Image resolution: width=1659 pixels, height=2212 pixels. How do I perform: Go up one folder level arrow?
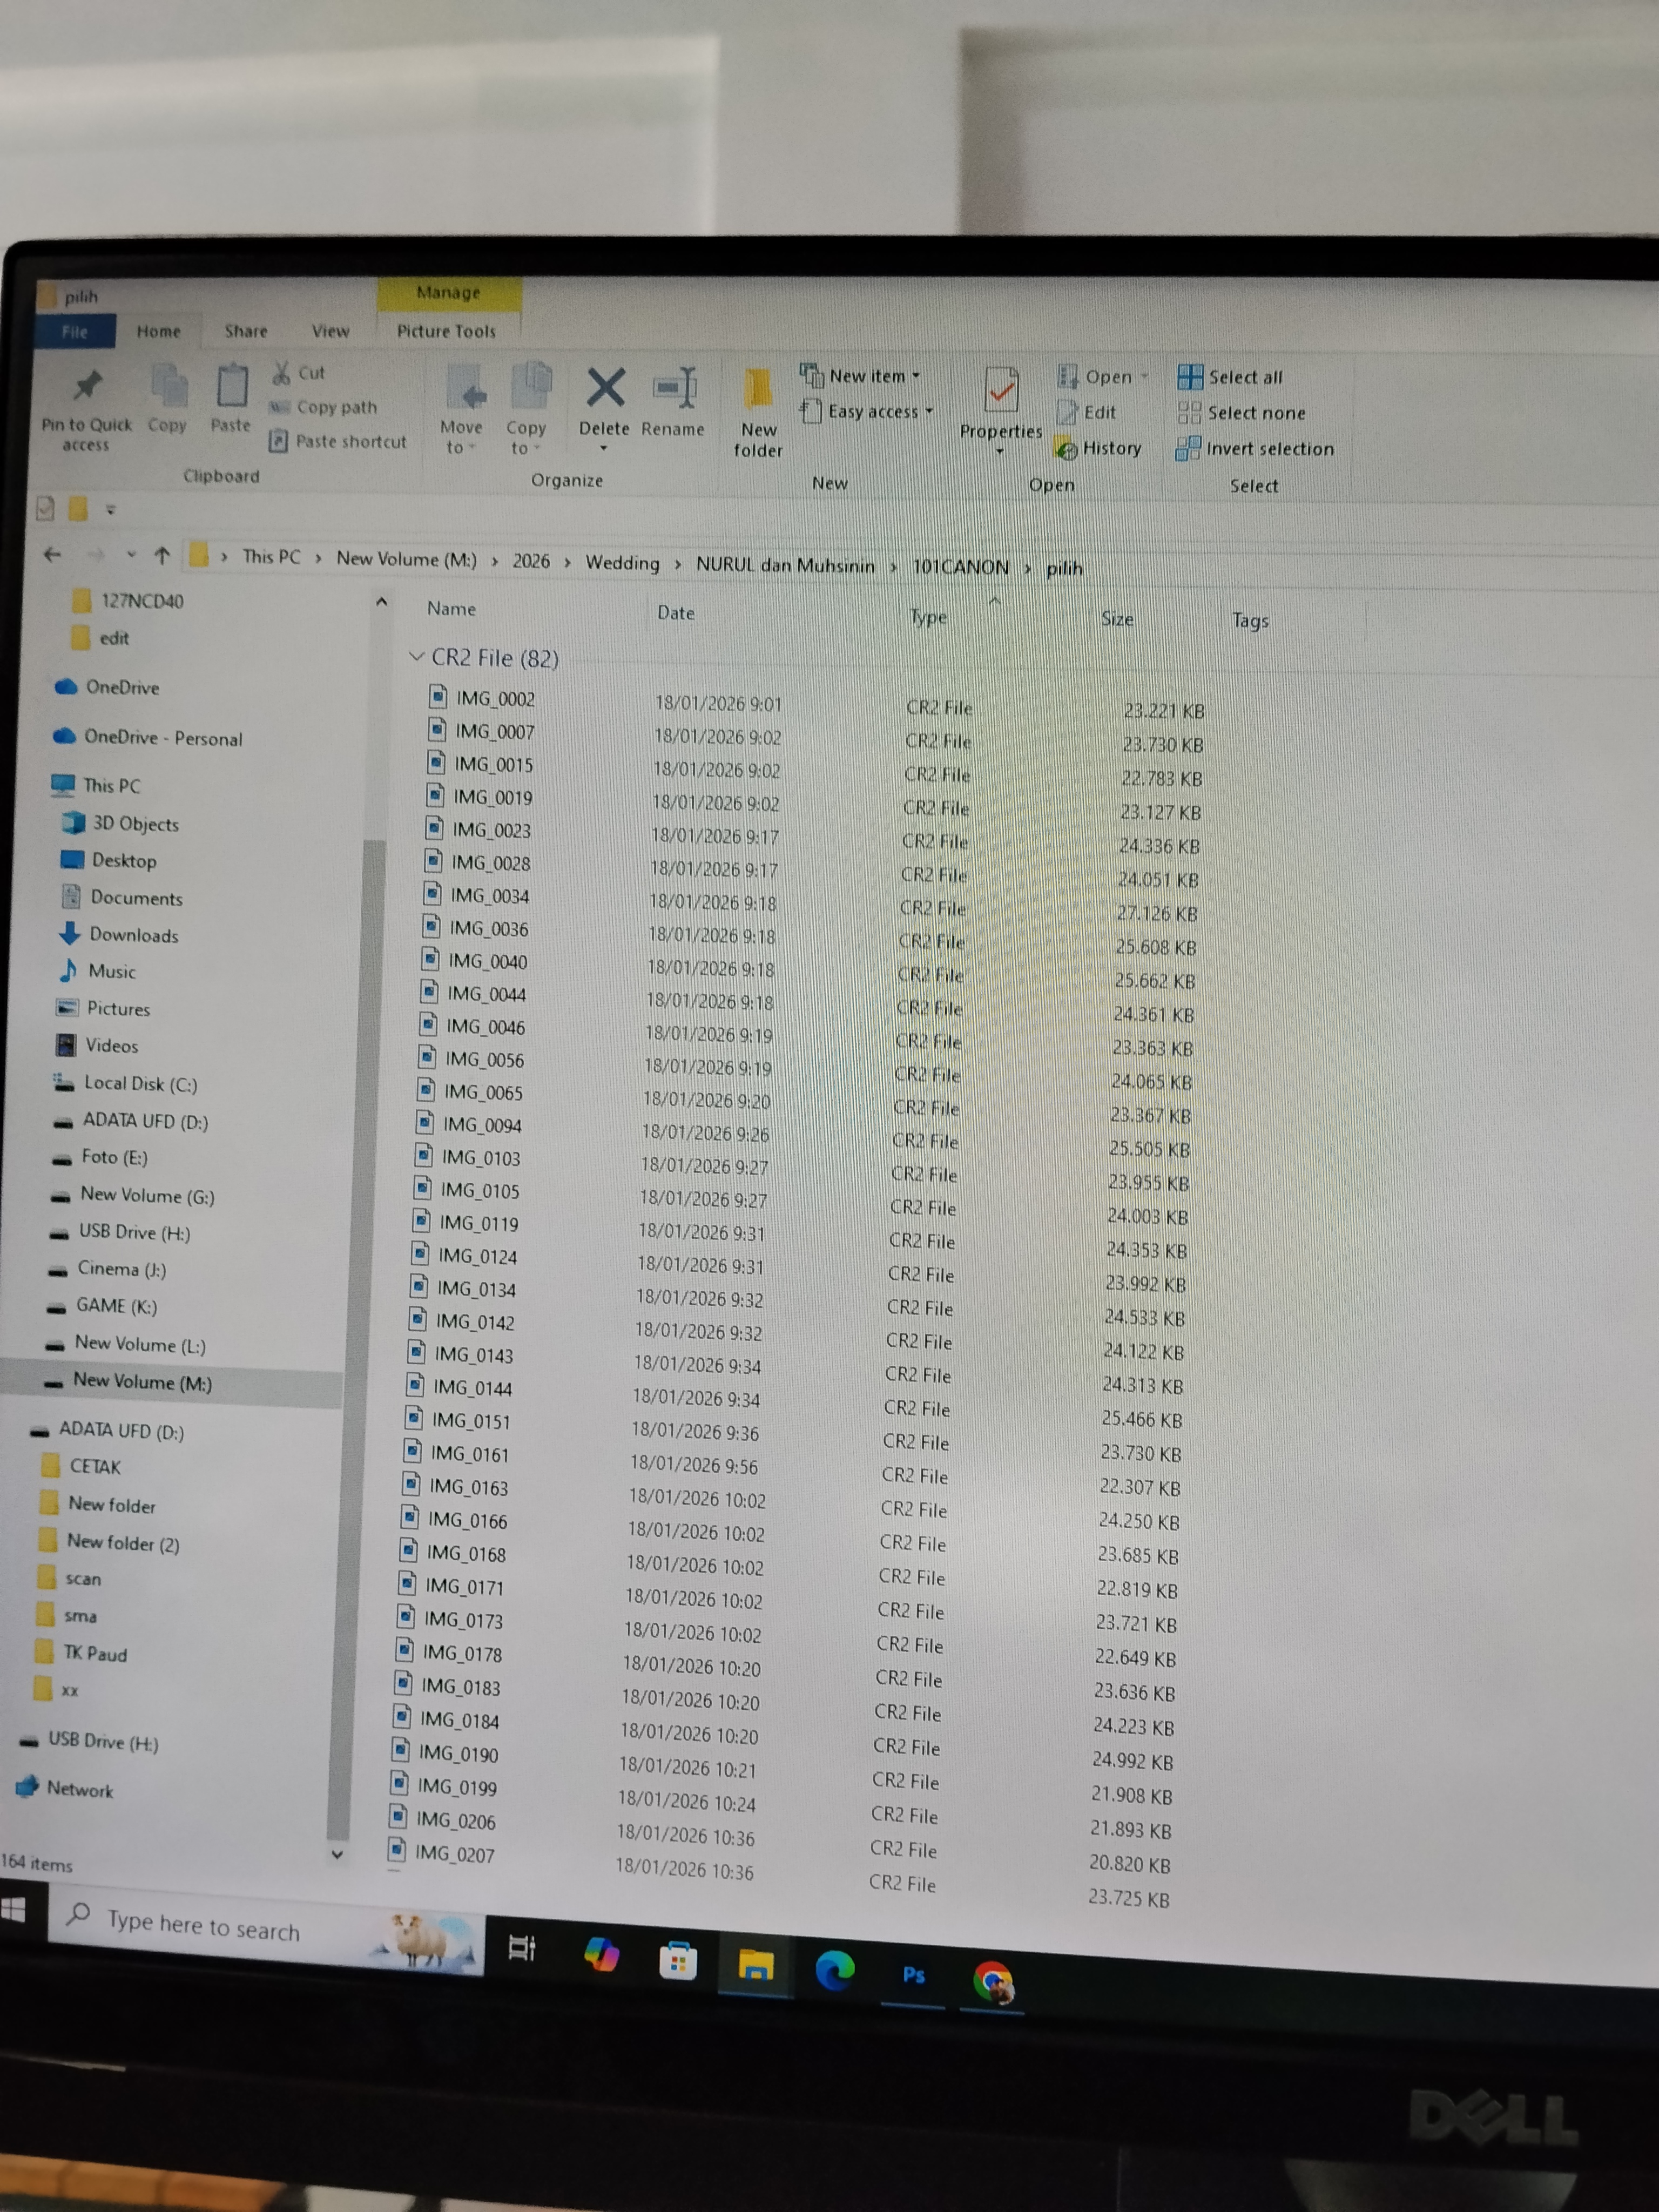click(162, 555)
